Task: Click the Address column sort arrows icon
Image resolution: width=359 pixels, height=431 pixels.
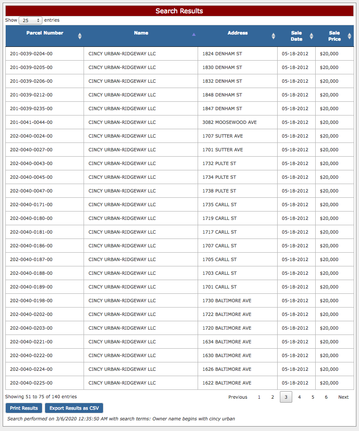Action: pyautogui.click(x=273, y=36)
